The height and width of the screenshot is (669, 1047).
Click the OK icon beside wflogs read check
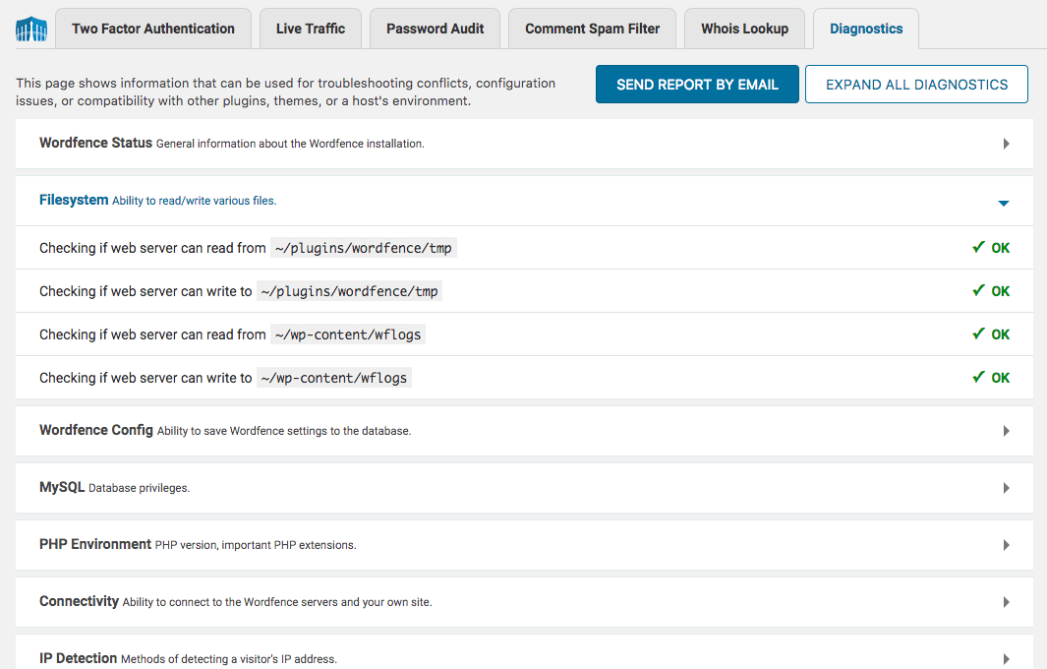click(991, 334)
